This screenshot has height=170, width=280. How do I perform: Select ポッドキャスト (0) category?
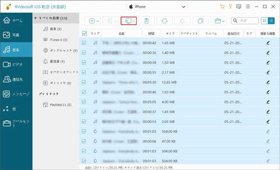point(60,51)
